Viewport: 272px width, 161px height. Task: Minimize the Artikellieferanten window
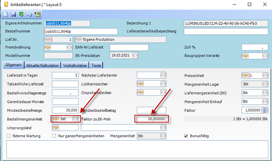tap(234, 4)
